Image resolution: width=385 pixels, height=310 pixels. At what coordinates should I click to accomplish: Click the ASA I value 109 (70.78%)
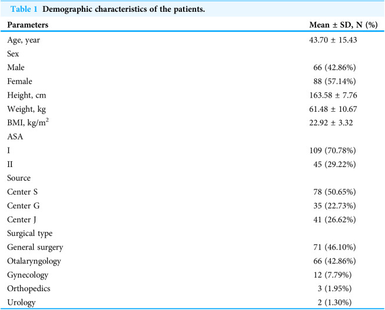pyautogui.click(x=333, y=151)
